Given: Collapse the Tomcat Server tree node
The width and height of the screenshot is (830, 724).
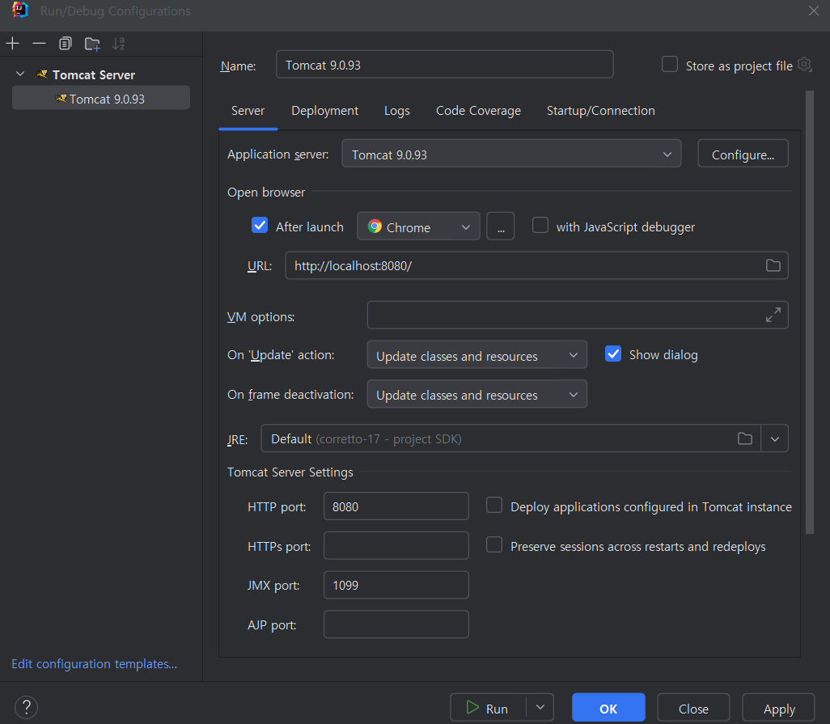Looking at the screenshot, I should pos(20,74).
